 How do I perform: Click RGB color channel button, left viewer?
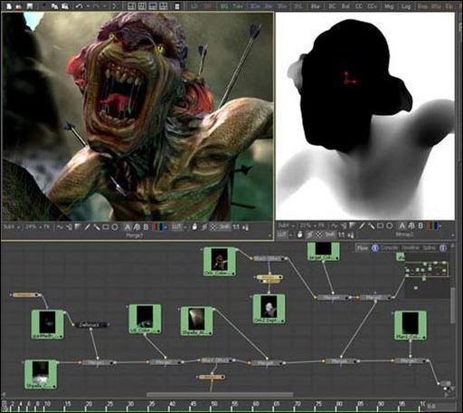pos(158,227)
